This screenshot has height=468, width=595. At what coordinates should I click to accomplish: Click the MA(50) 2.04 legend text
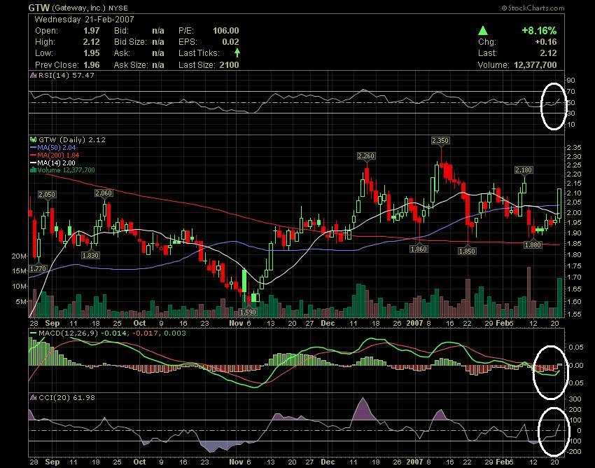[57, 147]
